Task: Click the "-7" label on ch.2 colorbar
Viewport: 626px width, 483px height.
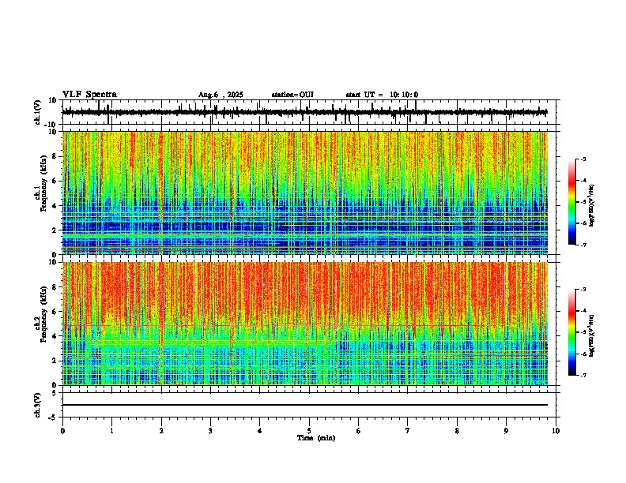Action: pos(583,376)
